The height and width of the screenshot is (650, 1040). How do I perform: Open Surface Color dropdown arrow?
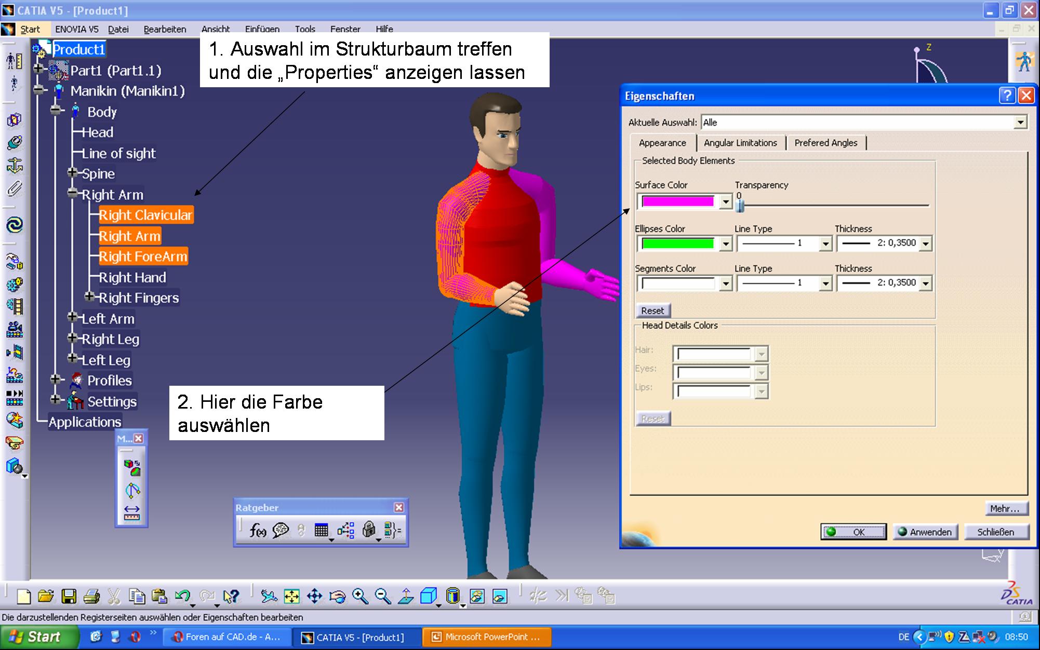click(x=726, y=202)
